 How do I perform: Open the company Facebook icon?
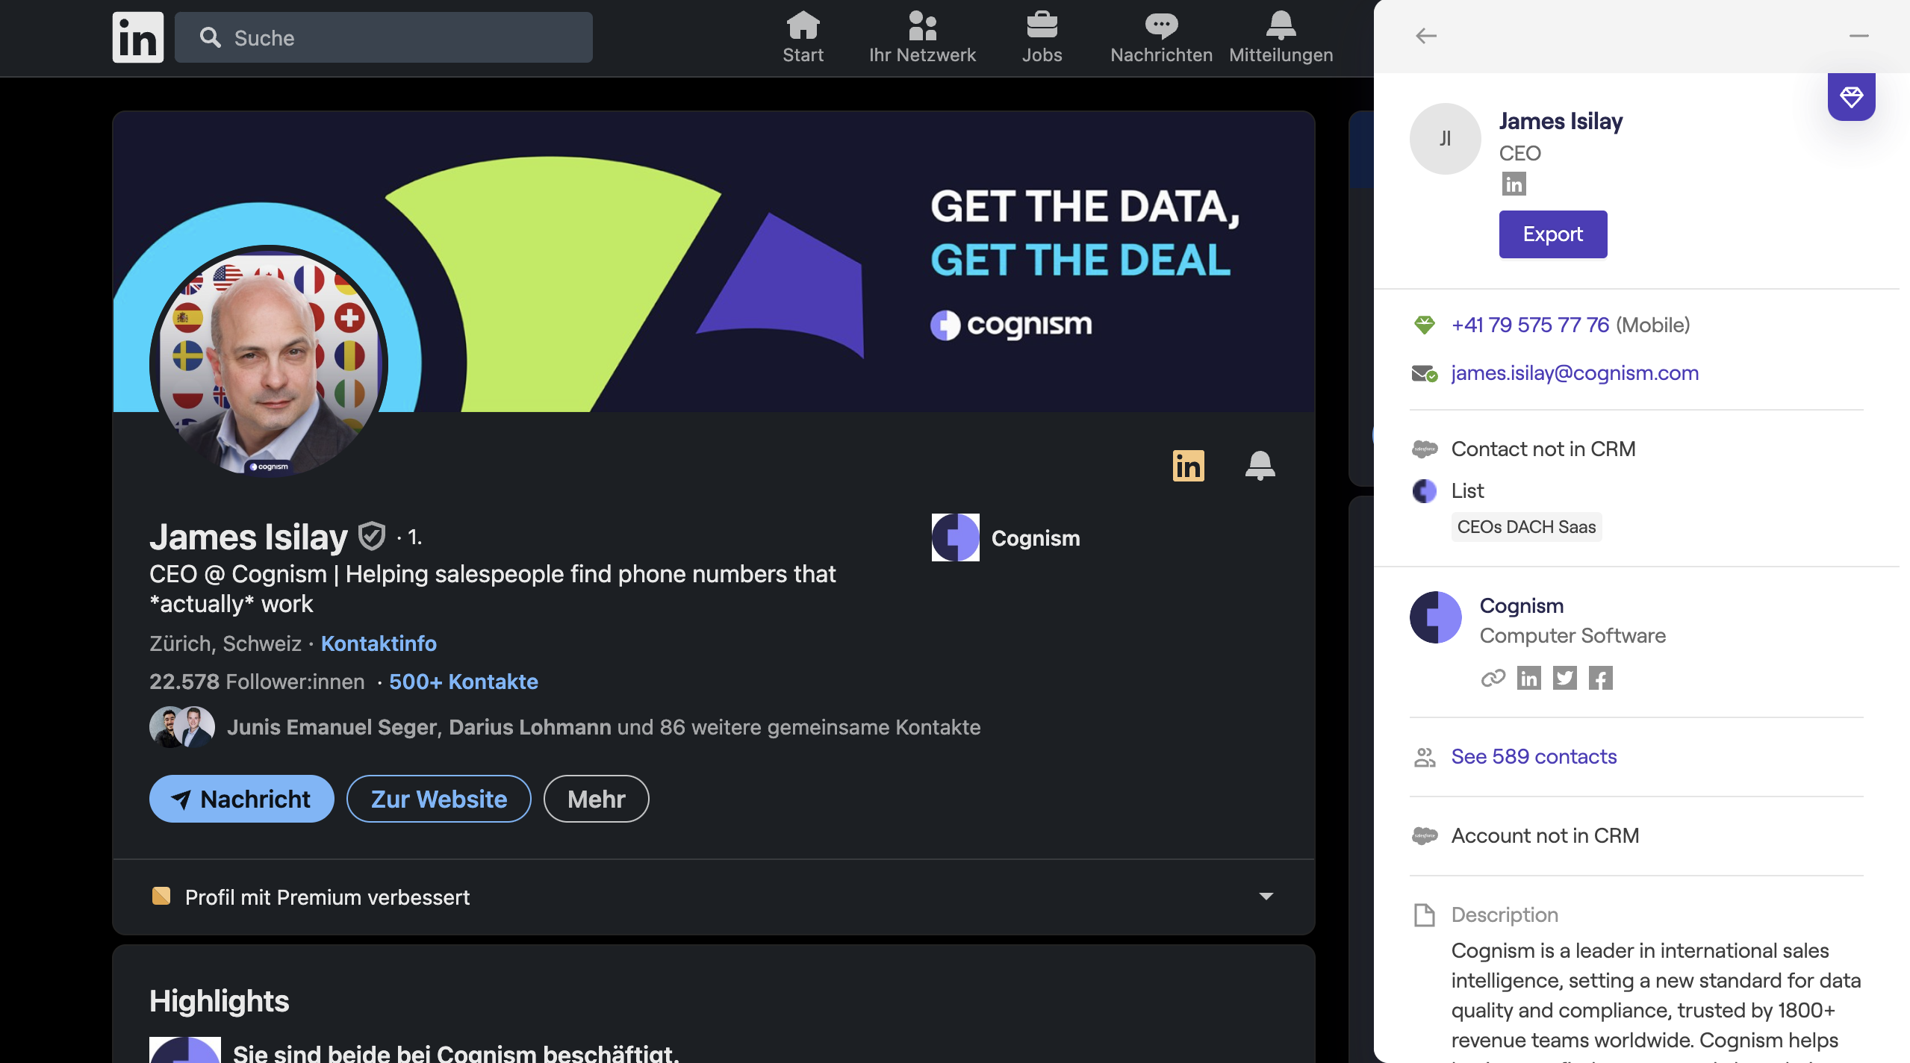click(x=1601, y=678)
